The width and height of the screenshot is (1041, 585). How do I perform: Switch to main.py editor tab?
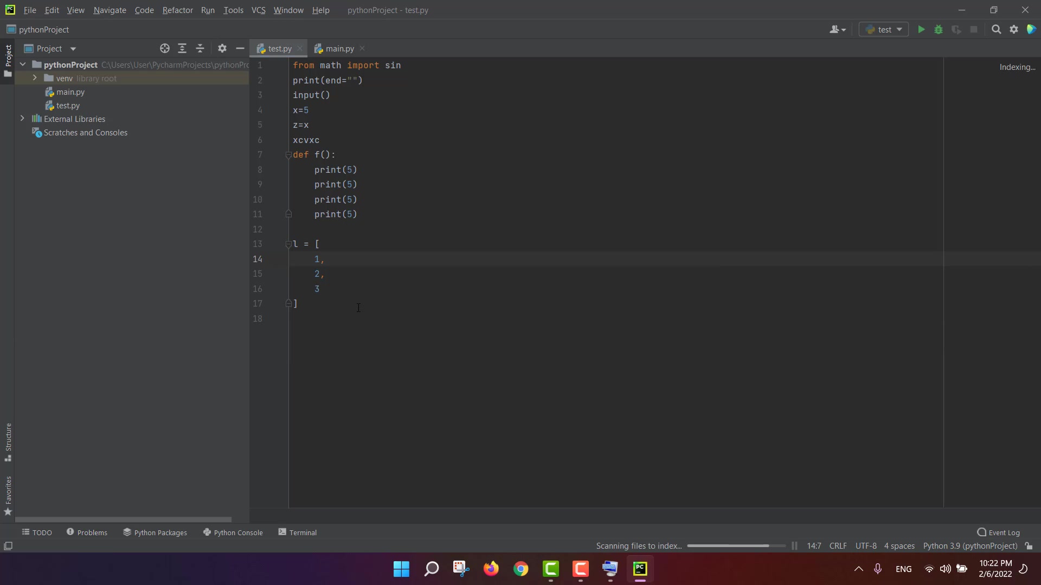(339, 49)
